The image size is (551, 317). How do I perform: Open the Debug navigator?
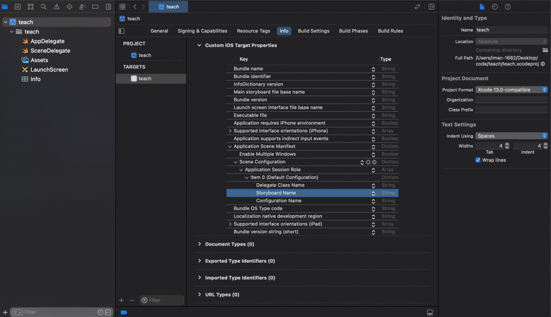click(x=82, y=6)
